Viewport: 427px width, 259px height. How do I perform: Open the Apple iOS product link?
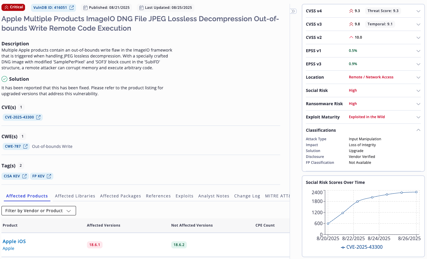(x=14, y=241)
